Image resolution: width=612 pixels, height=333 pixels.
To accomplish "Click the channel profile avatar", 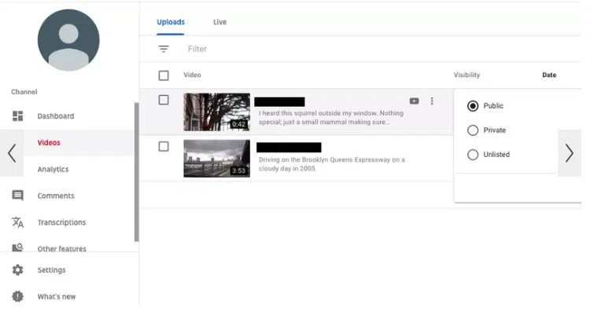I will tap(68, 40).
